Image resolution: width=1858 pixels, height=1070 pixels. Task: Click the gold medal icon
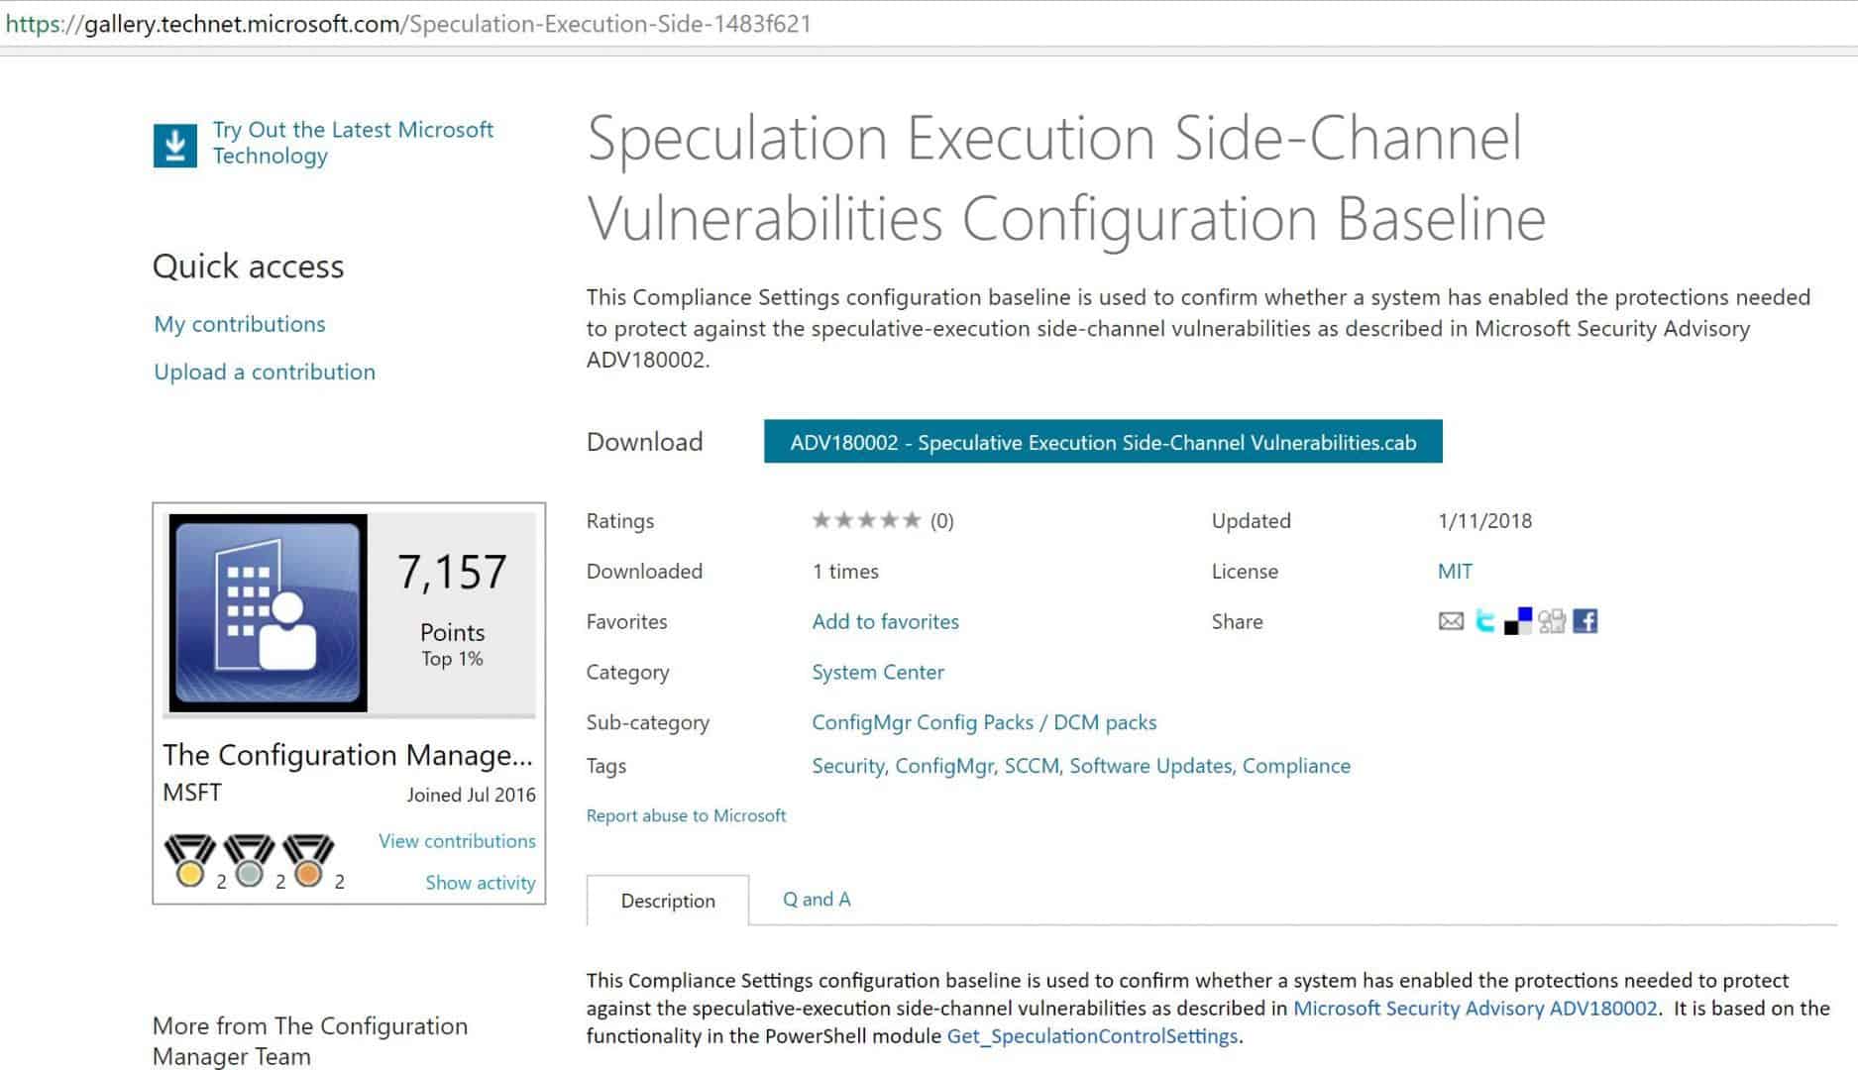pos(189,860)
